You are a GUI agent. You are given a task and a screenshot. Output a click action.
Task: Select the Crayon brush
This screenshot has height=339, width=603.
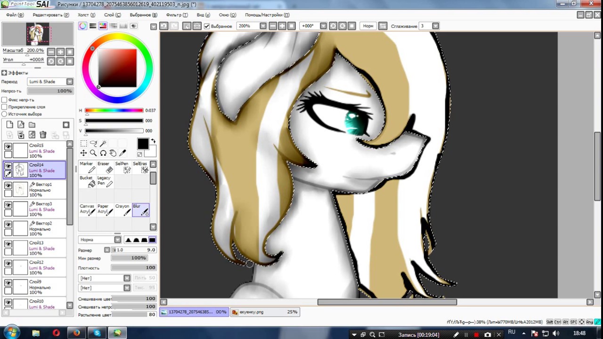122,210
